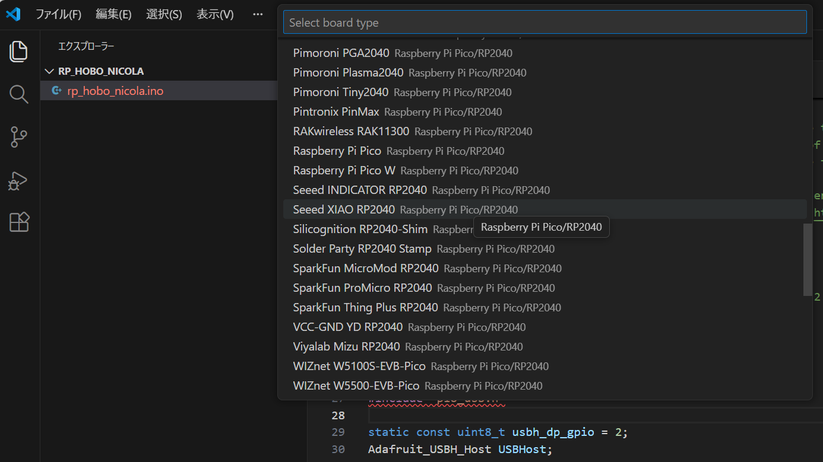Image resolution: width=823 pixels, height=462 pixels.
Task: Pick SparkFun Thing Plus RP2040 board
Action: 365,308
